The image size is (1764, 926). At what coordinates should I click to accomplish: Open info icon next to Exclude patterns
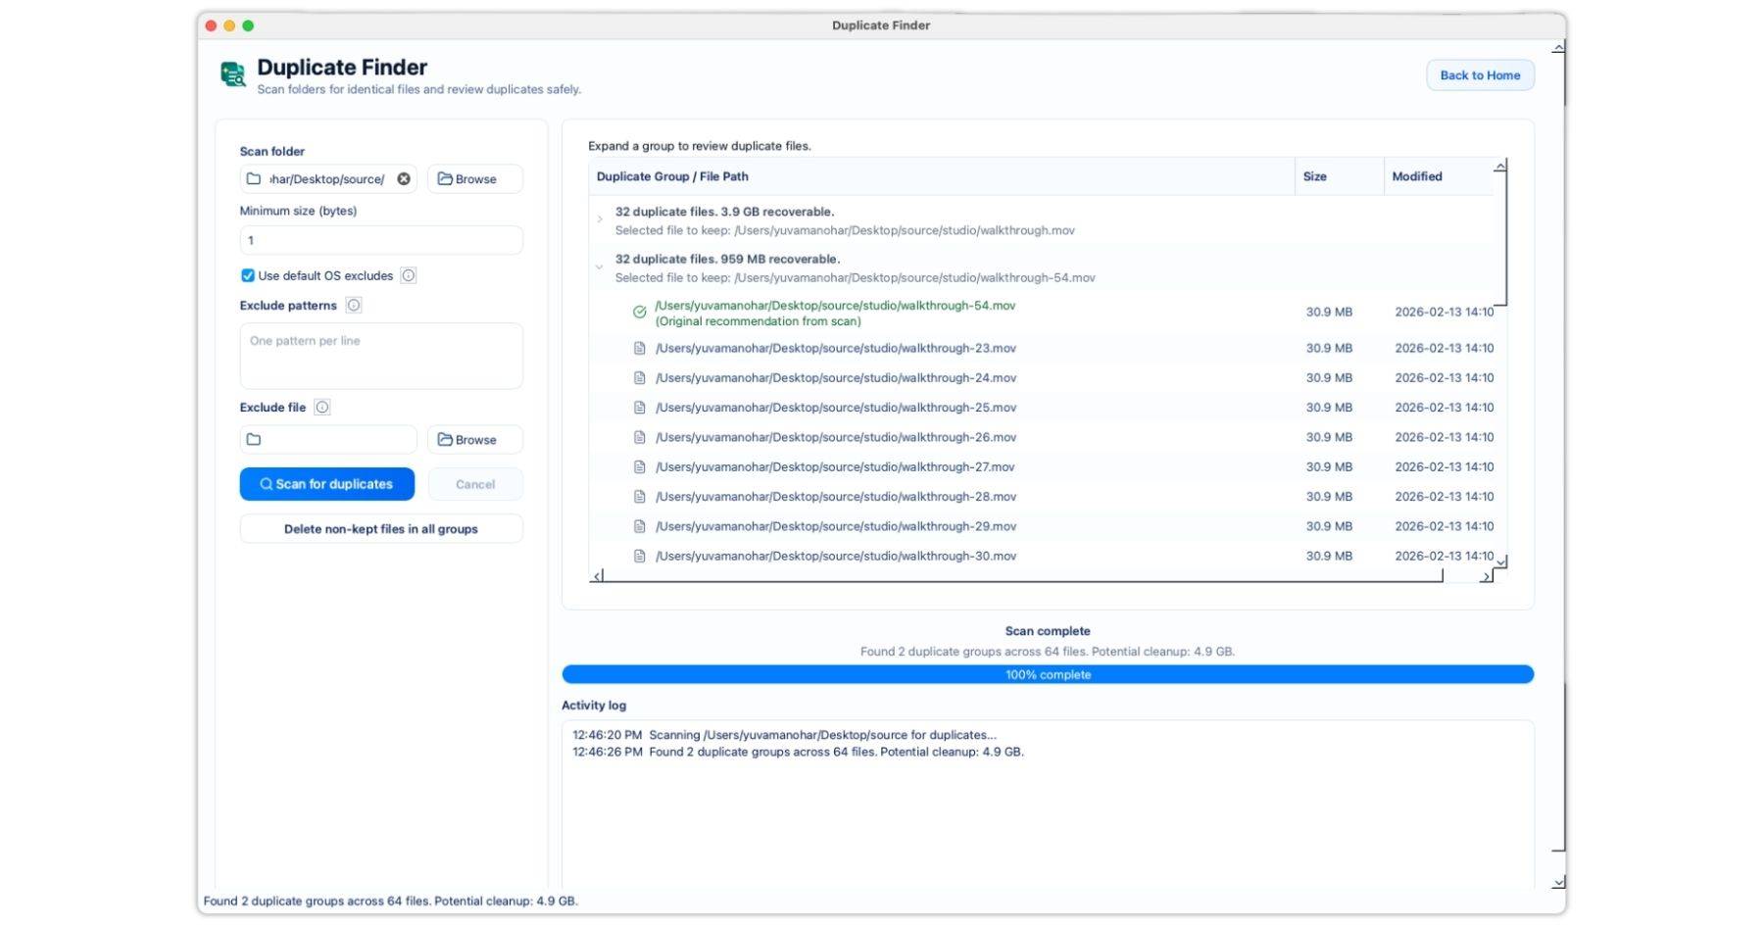(354, 305)
